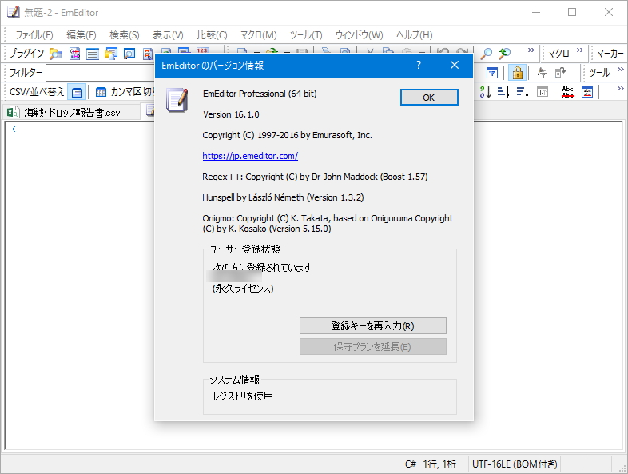The height and width of the screenshot is (474, 628).
Task: Switch to 海戦・ドロップ報告書.csv tab
Action: [x=72, y=112]
